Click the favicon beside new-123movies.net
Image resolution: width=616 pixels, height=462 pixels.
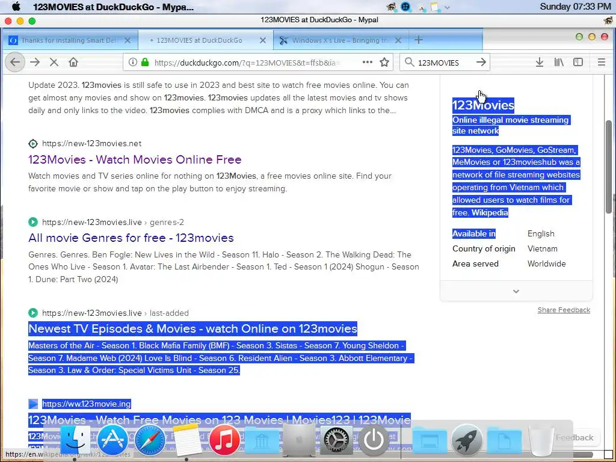pos(33,143)
